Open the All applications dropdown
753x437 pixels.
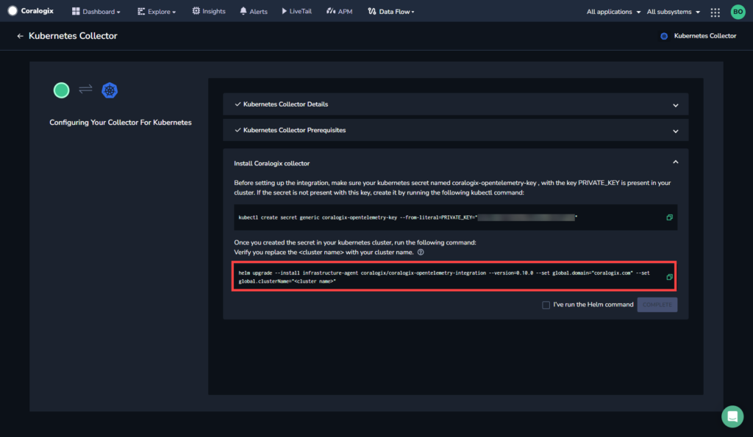[x=613, y=12]
